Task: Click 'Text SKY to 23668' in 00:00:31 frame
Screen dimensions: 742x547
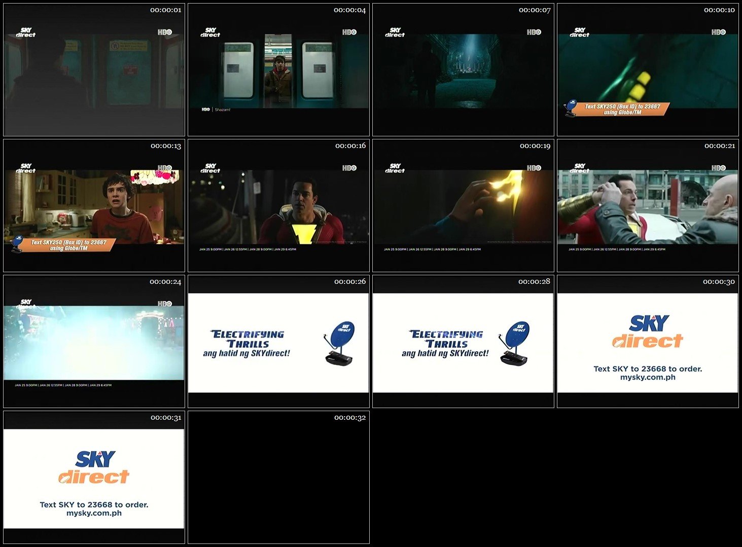Action: pyautogui.click(x=76, y=505)
